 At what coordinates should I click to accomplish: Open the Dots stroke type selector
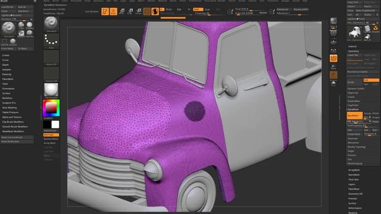point(51,41)
